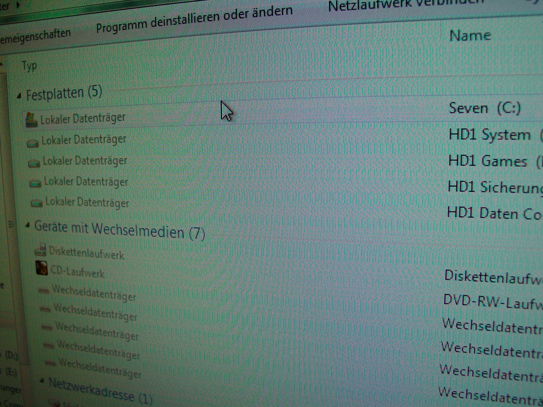Image resolution: width=543 pixels, height=407 pixels.
Task: Select the HD1 System drive entry
Action: click(x=489, y=135)
